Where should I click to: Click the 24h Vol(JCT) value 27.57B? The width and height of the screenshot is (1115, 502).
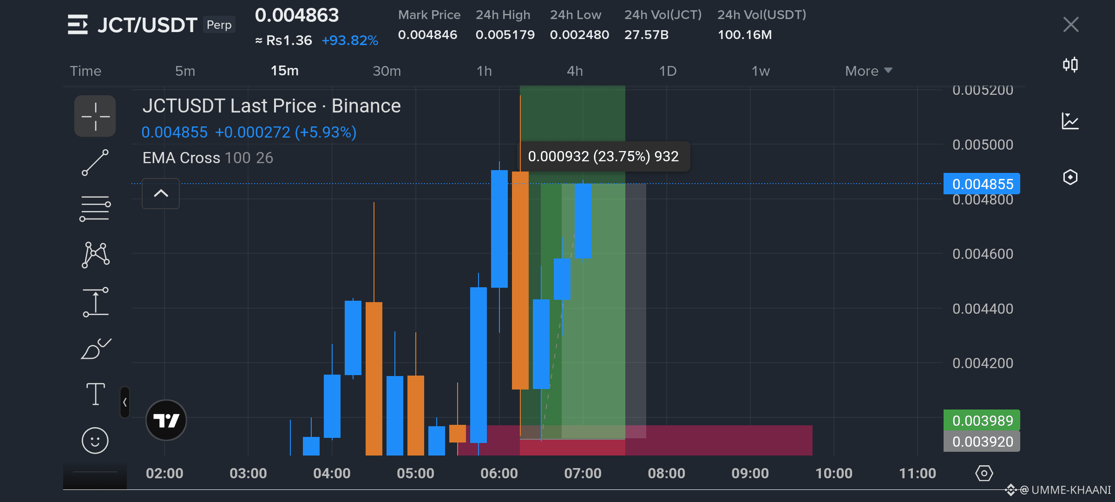point(646,35)
